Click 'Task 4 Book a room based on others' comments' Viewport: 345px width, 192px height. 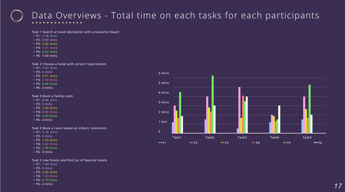click(x=69, y=128)
